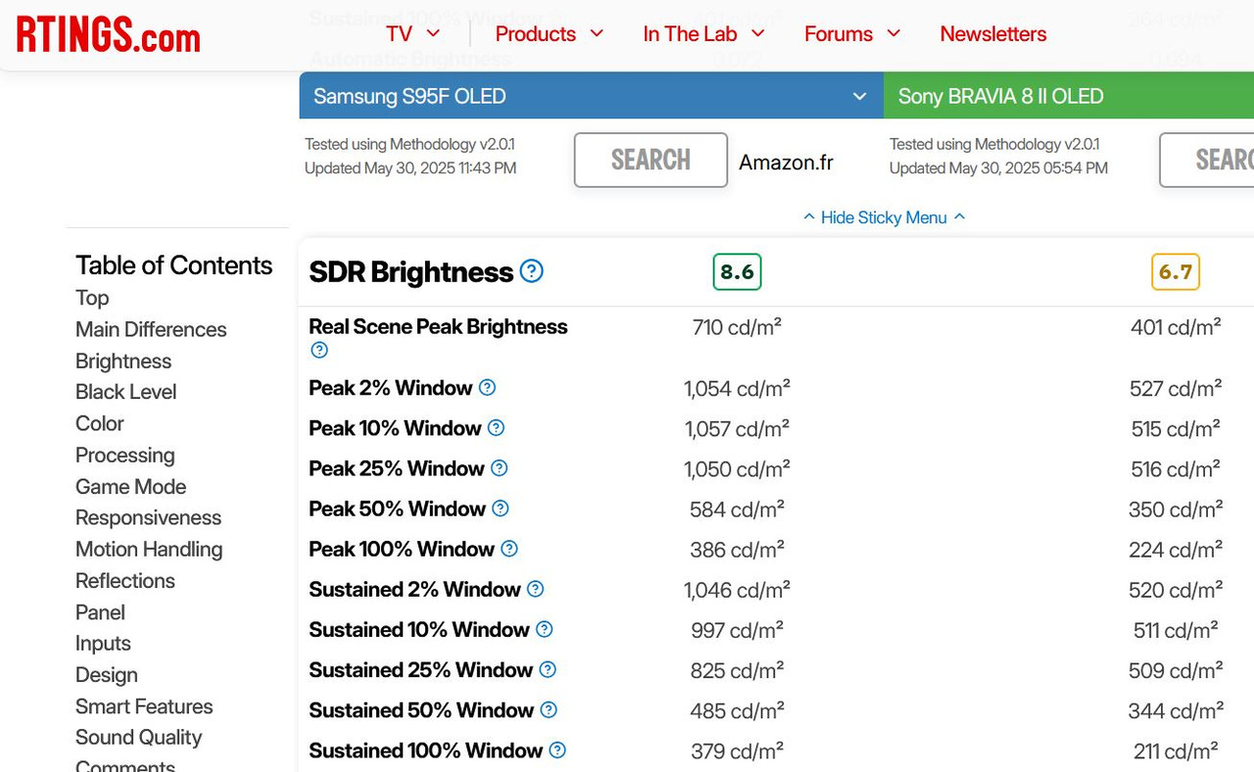Click Sony Updated May 30, 2025 05:54 PM text
The image size is (1254, 772).
[x=998, y=169]
